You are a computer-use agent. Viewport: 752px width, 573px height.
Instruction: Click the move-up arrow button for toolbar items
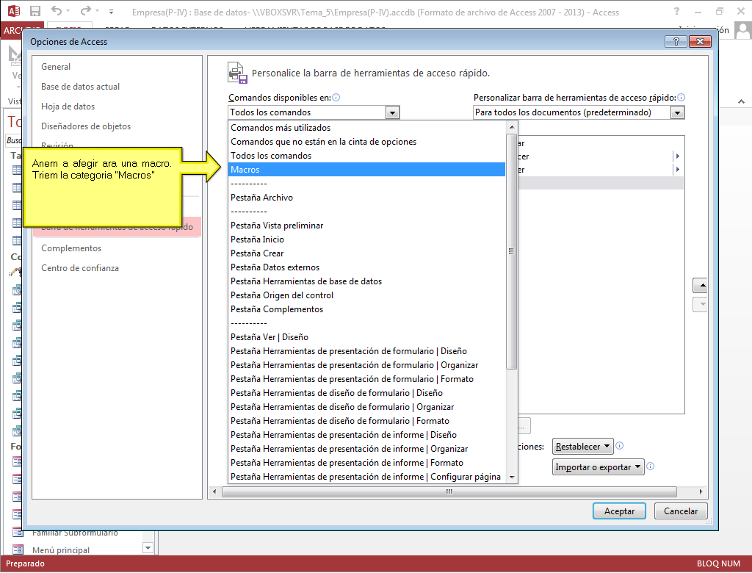pyautogui.click(x=701, y=285)
